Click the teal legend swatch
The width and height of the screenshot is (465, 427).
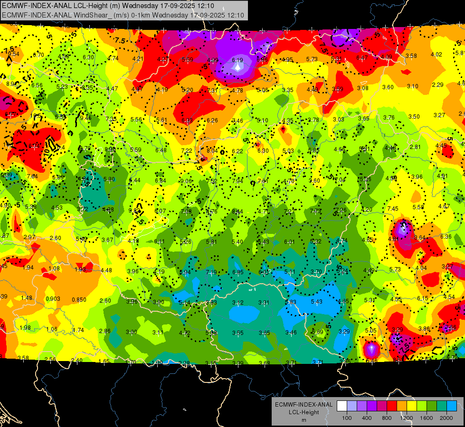(442, 406)
